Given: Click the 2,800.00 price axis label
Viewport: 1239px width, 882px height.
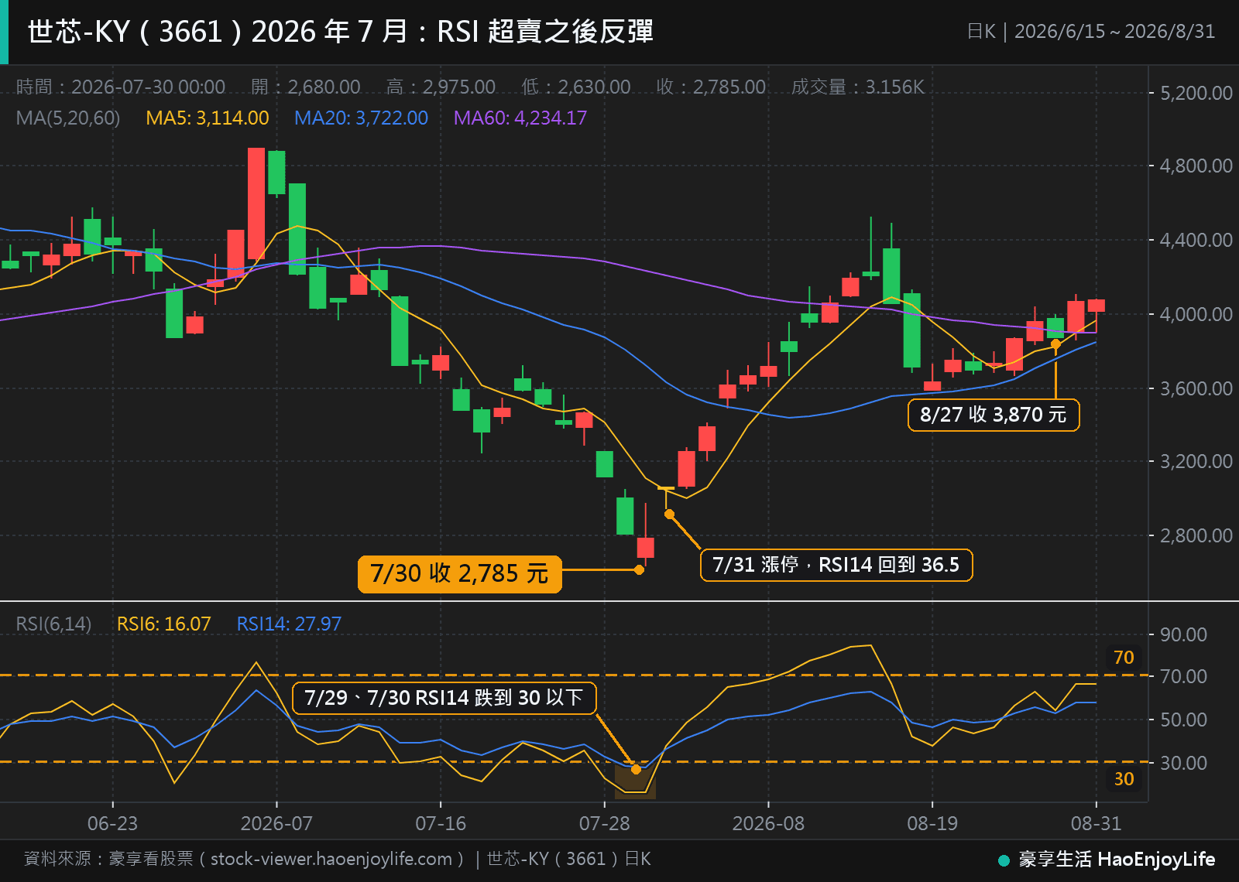Looking at the screenshot, I should pyautogui.click(x=1196, y=535).
